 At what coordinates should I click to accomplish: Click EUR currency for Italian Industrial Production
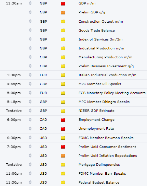43,75
